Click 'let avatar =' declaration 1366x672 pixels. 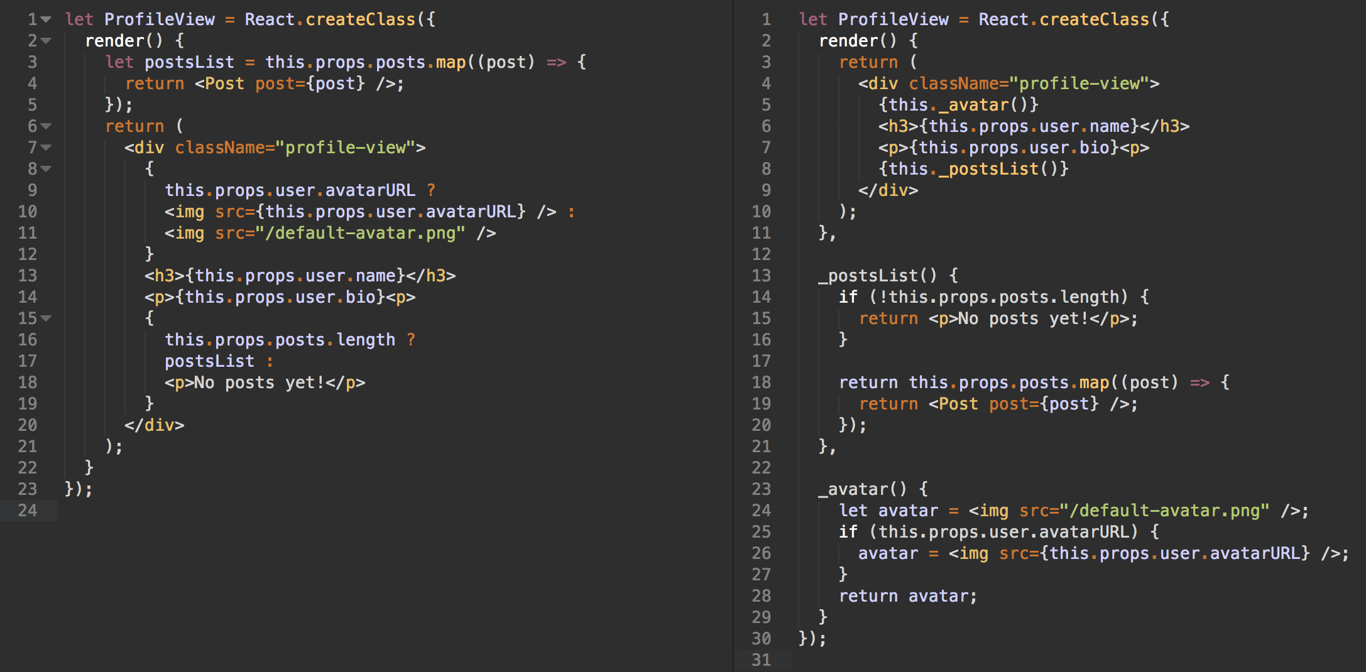(899, 511)
